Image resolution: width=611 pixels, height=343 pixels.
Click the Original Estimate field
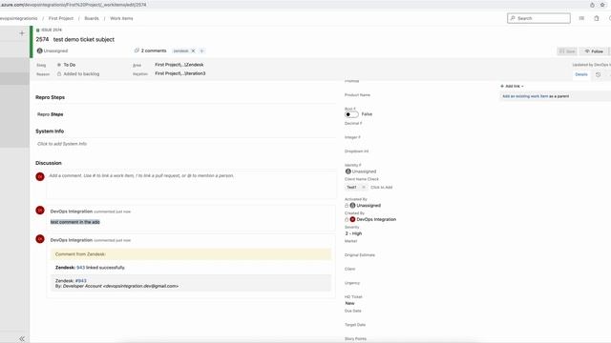[x=360, y=255]
